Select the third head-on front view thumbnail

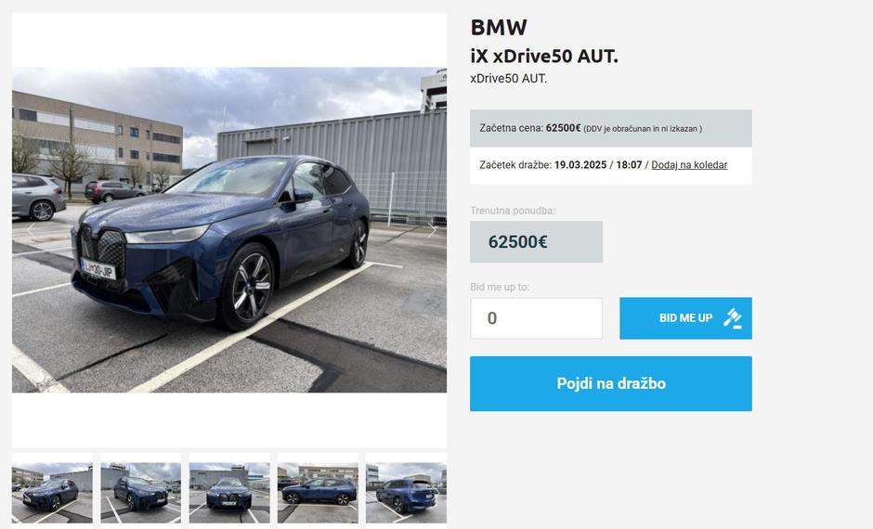tap(229, 488)
